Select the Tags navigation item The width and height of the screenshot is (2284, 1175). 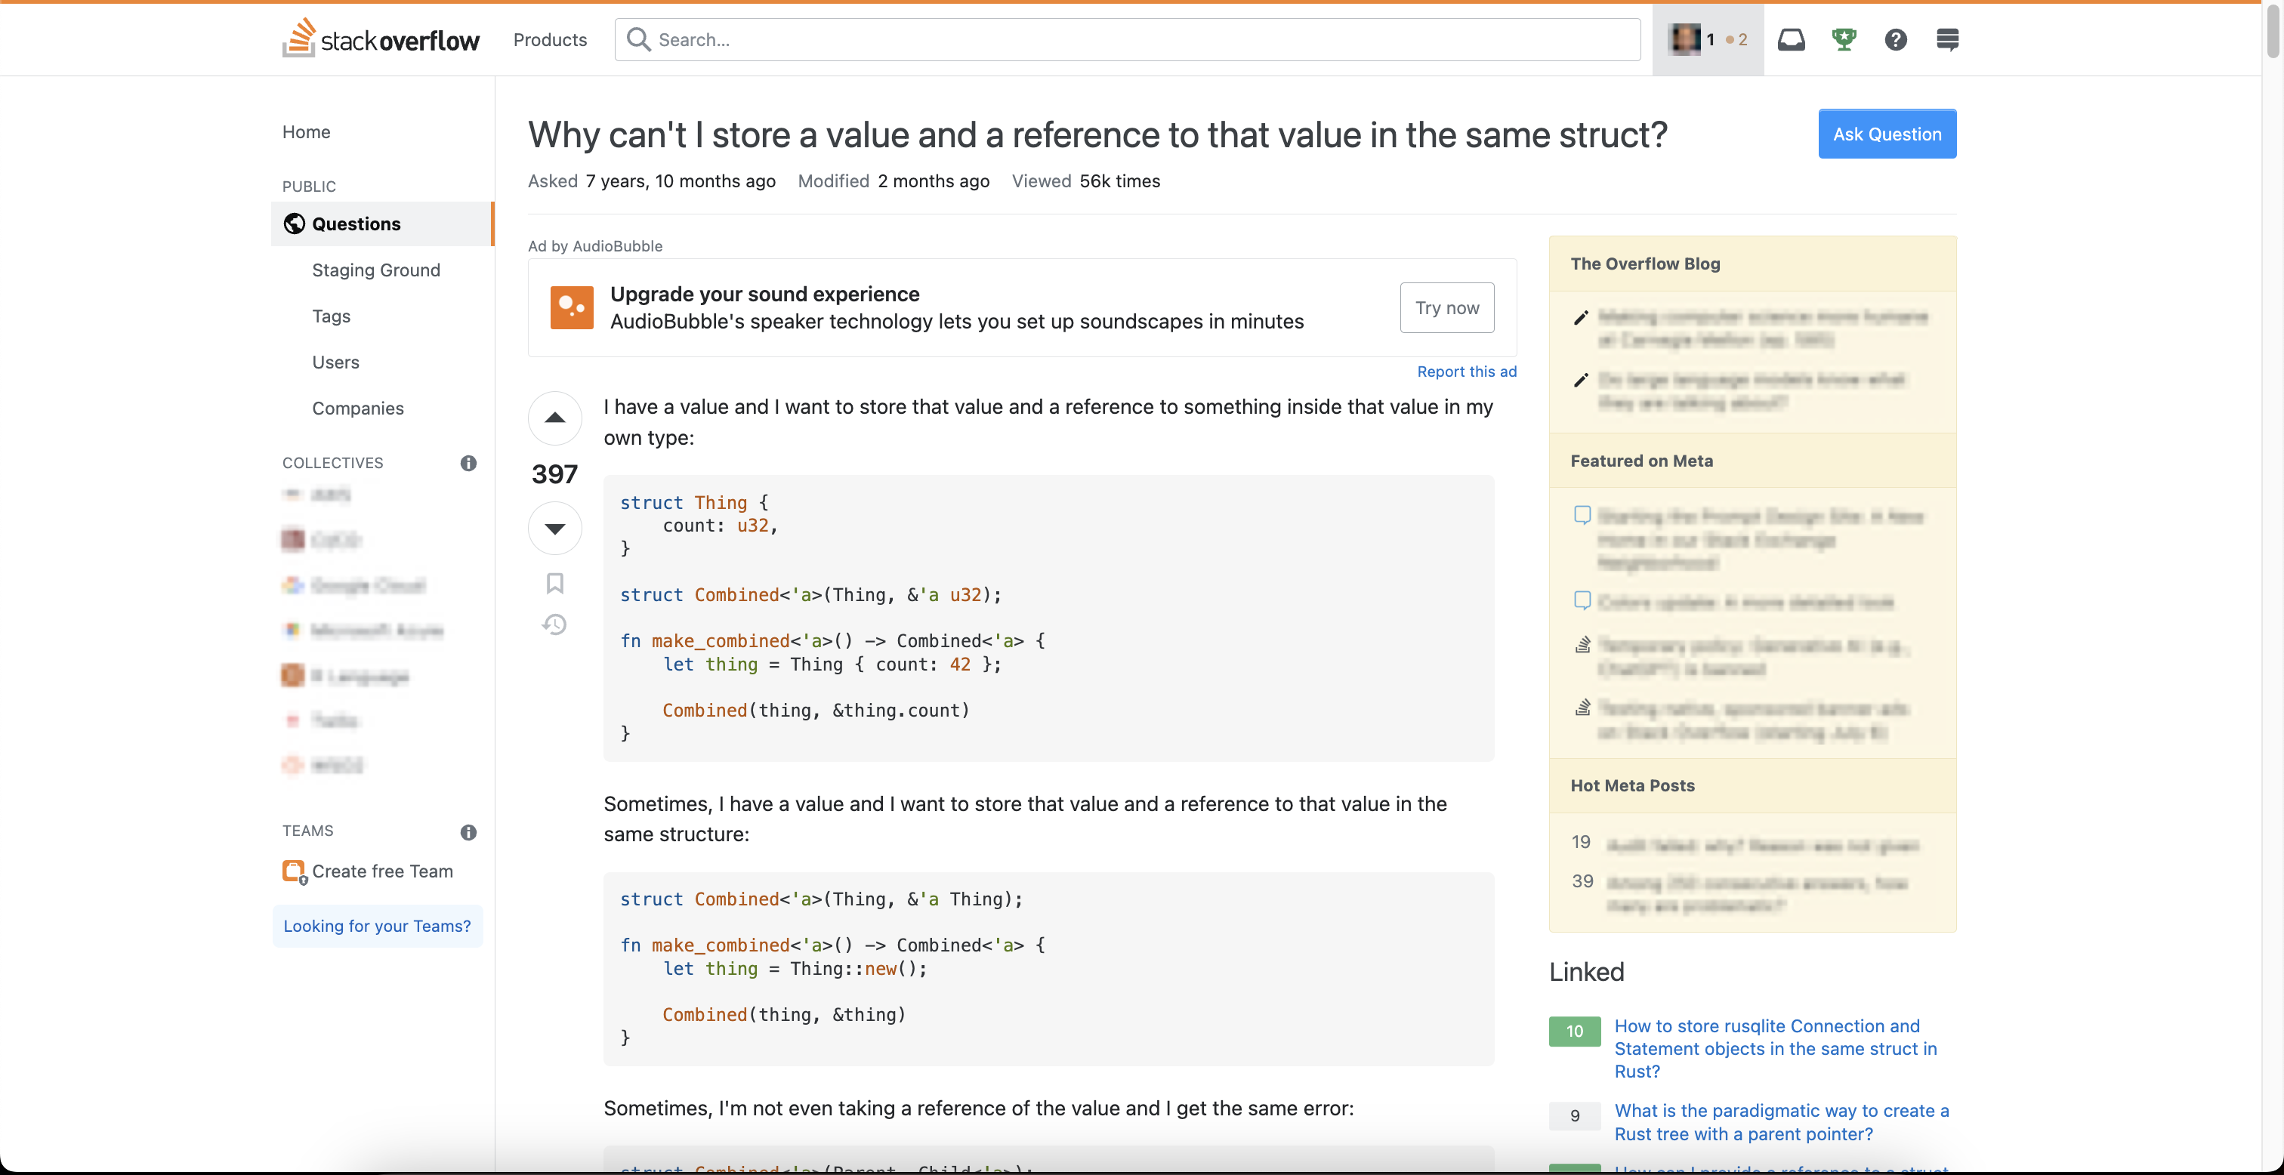click(330, 315)
